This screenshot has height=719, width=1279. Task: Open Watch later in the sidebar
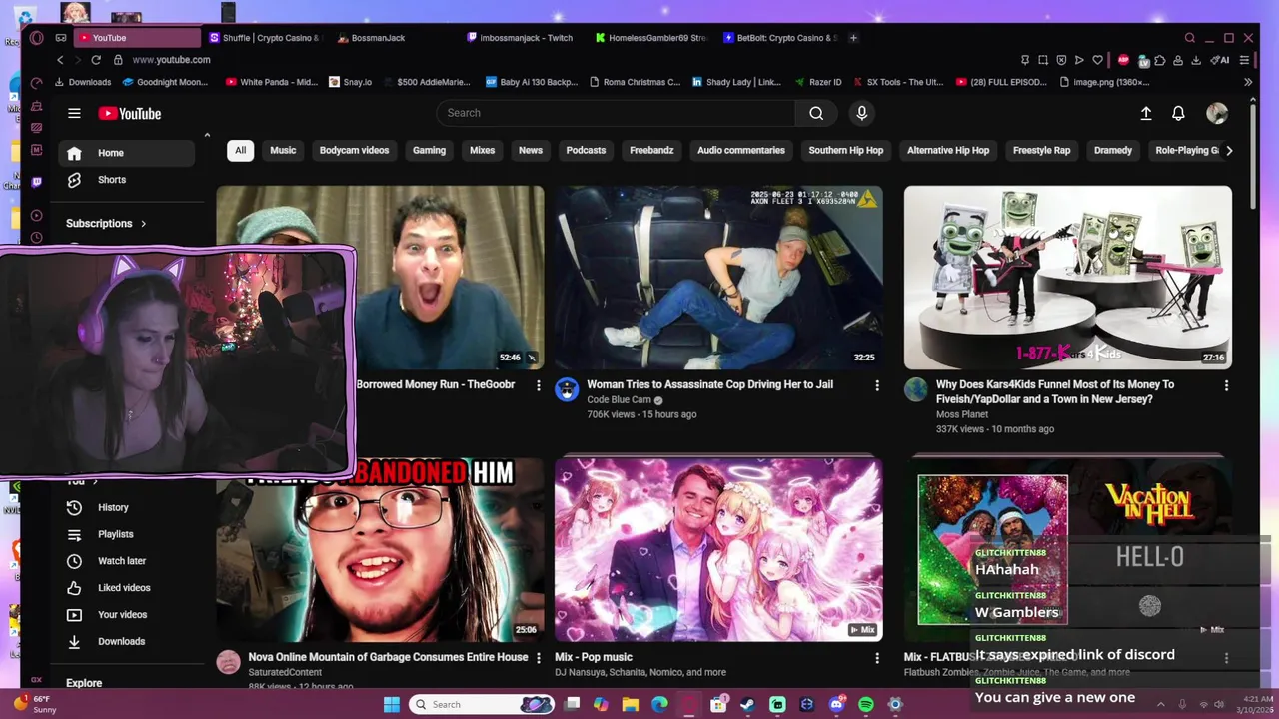pyautogui.click(x=125, y=561)
